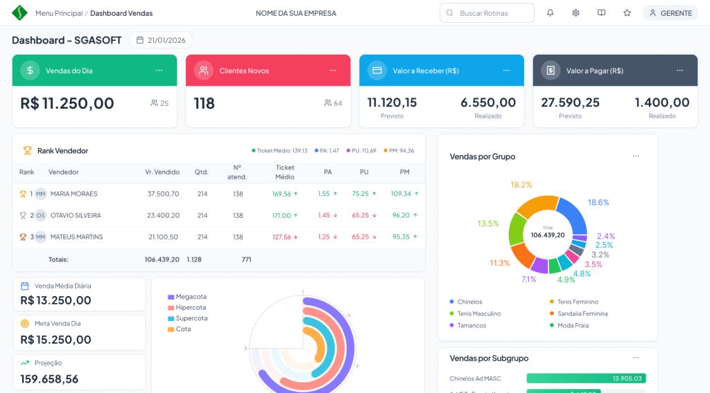The width and height of the screenshot is (710, 393).
Task: Toggle Megacota legend in radial chart
Action: pyautogui.click(x=187, y=297)
